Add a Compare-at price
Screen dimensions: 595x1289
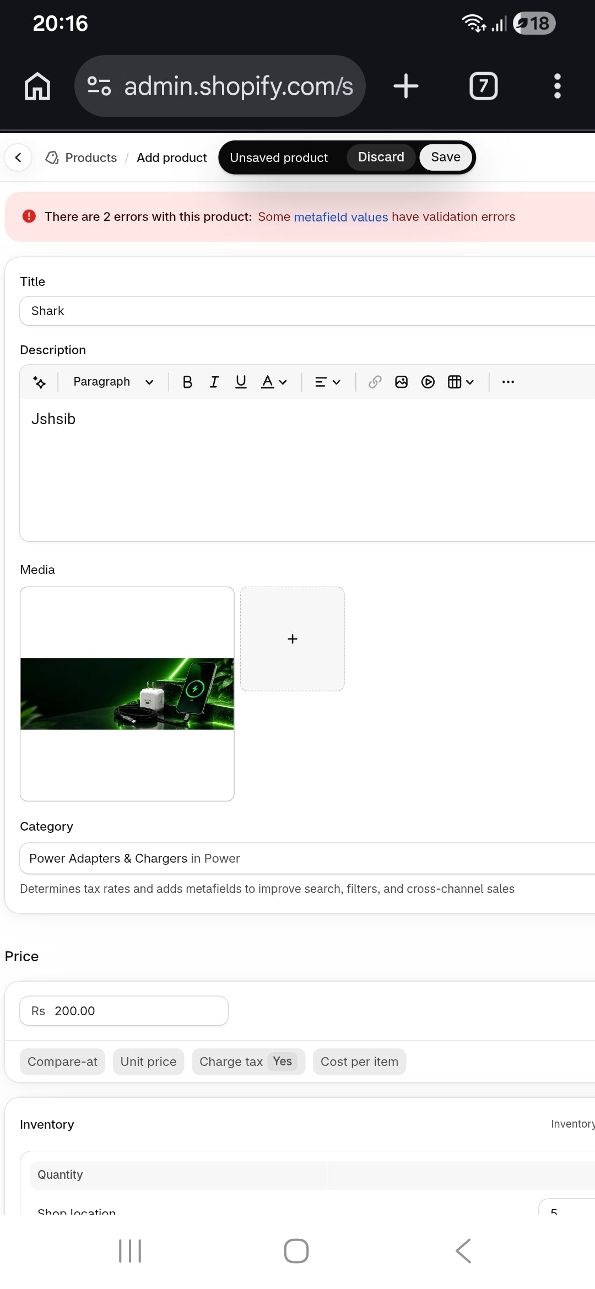click(62, 1061)
